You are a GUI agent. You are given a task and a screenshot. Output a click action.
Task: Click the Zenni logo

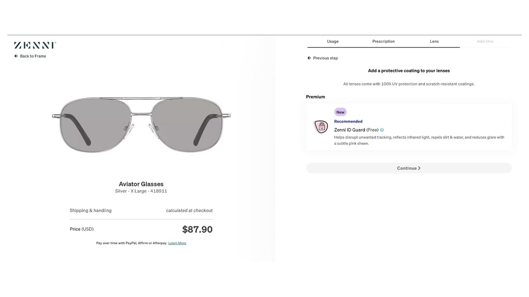point(35,45)
